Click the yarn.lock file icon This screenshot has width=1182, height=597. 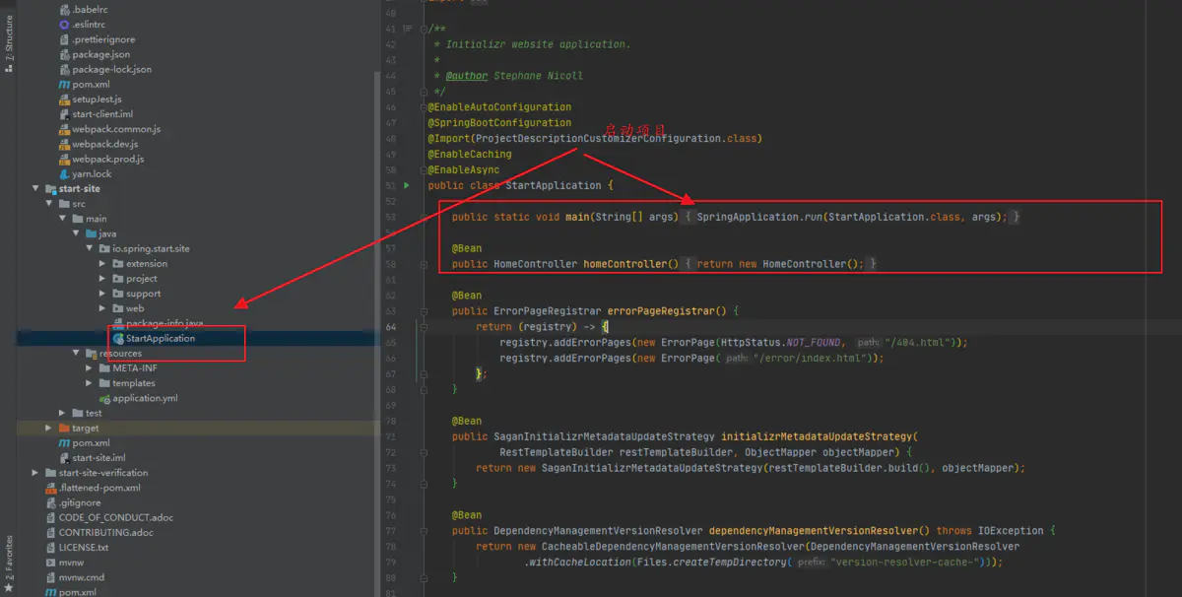[64, 174]
